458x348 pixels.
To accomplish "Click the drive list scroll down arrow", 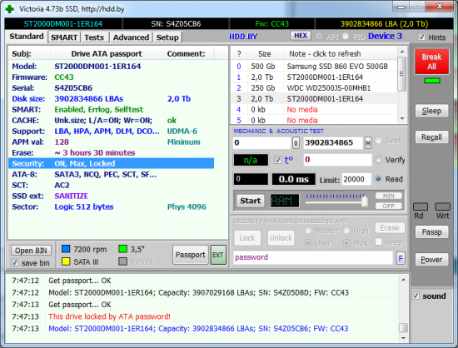I will (402, 118).
